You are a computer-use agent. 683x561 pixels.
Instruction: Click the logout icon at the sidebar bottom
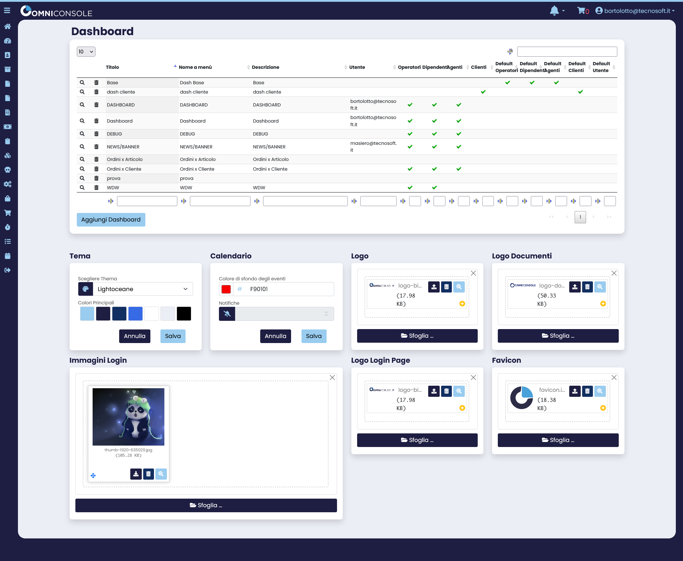coord(8,270)
